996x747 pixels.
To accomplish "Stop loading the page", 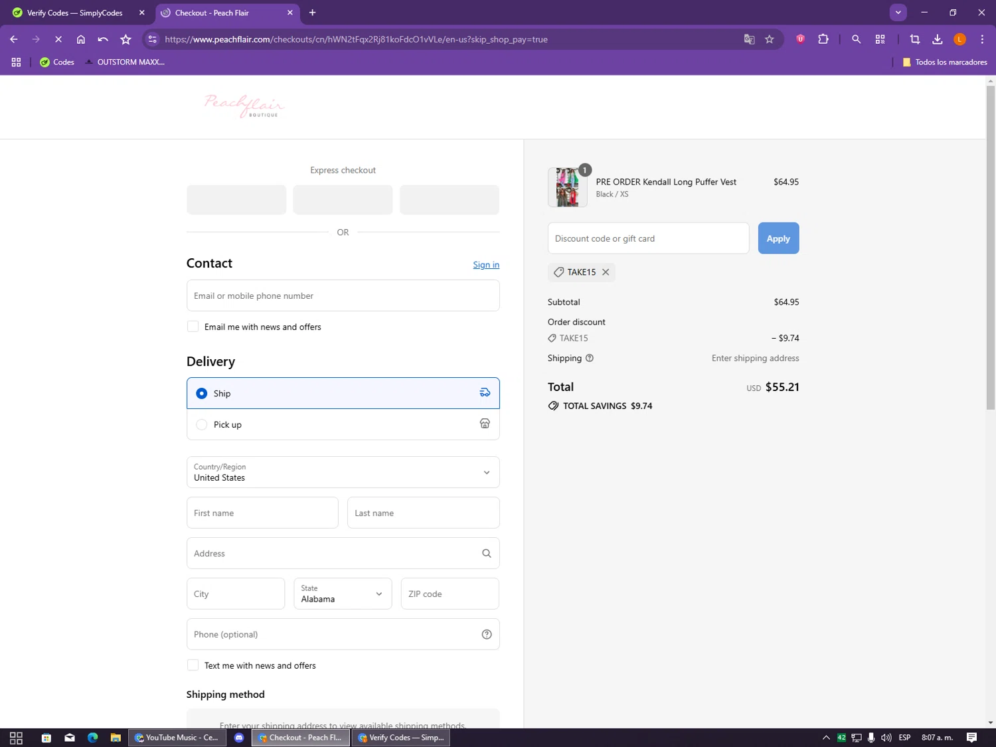I will point(58,39).
